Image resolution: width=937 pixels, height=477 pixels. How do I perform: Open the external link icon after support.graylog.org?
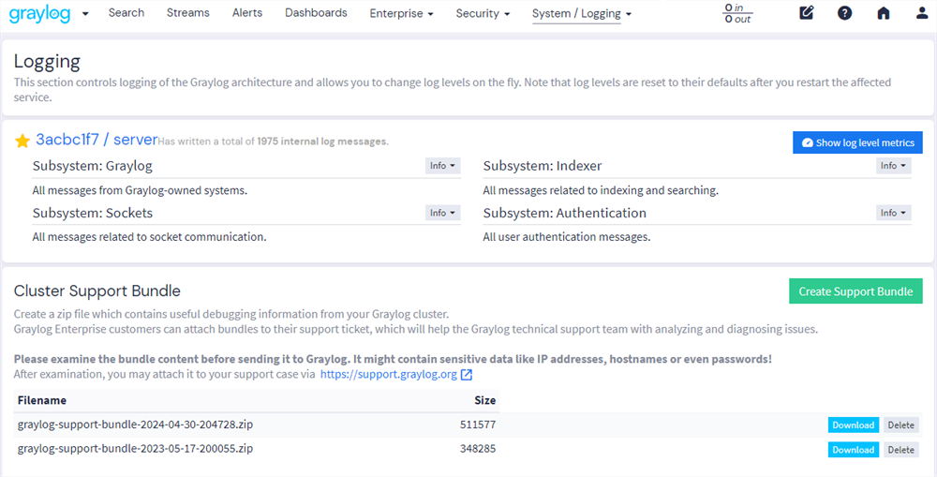(x=467, y=375)
